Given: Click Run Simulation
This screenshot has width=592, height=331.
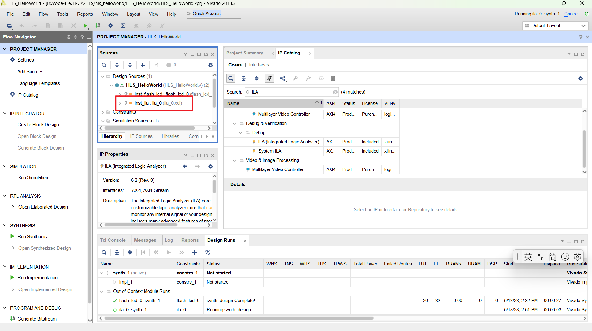Looking at the screenshot, I should click(x=33, y=177).
